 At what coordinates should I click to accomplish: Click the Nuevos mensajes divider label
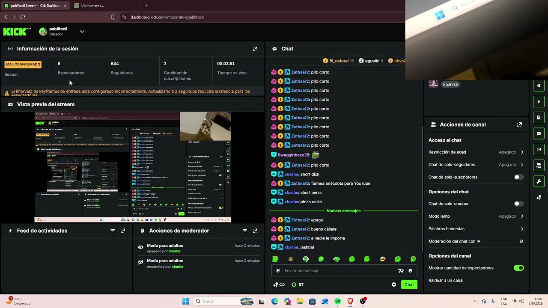[343, 211]
